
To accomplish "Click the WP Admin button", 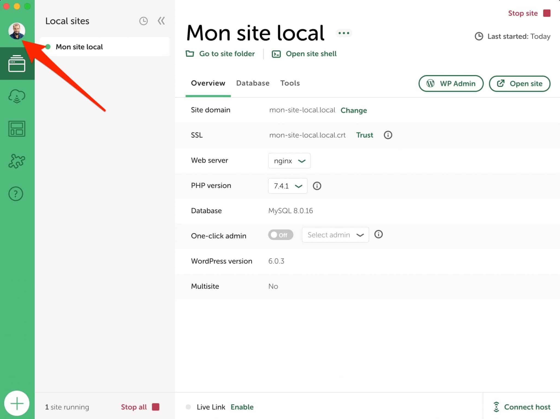I will (451, 84).
